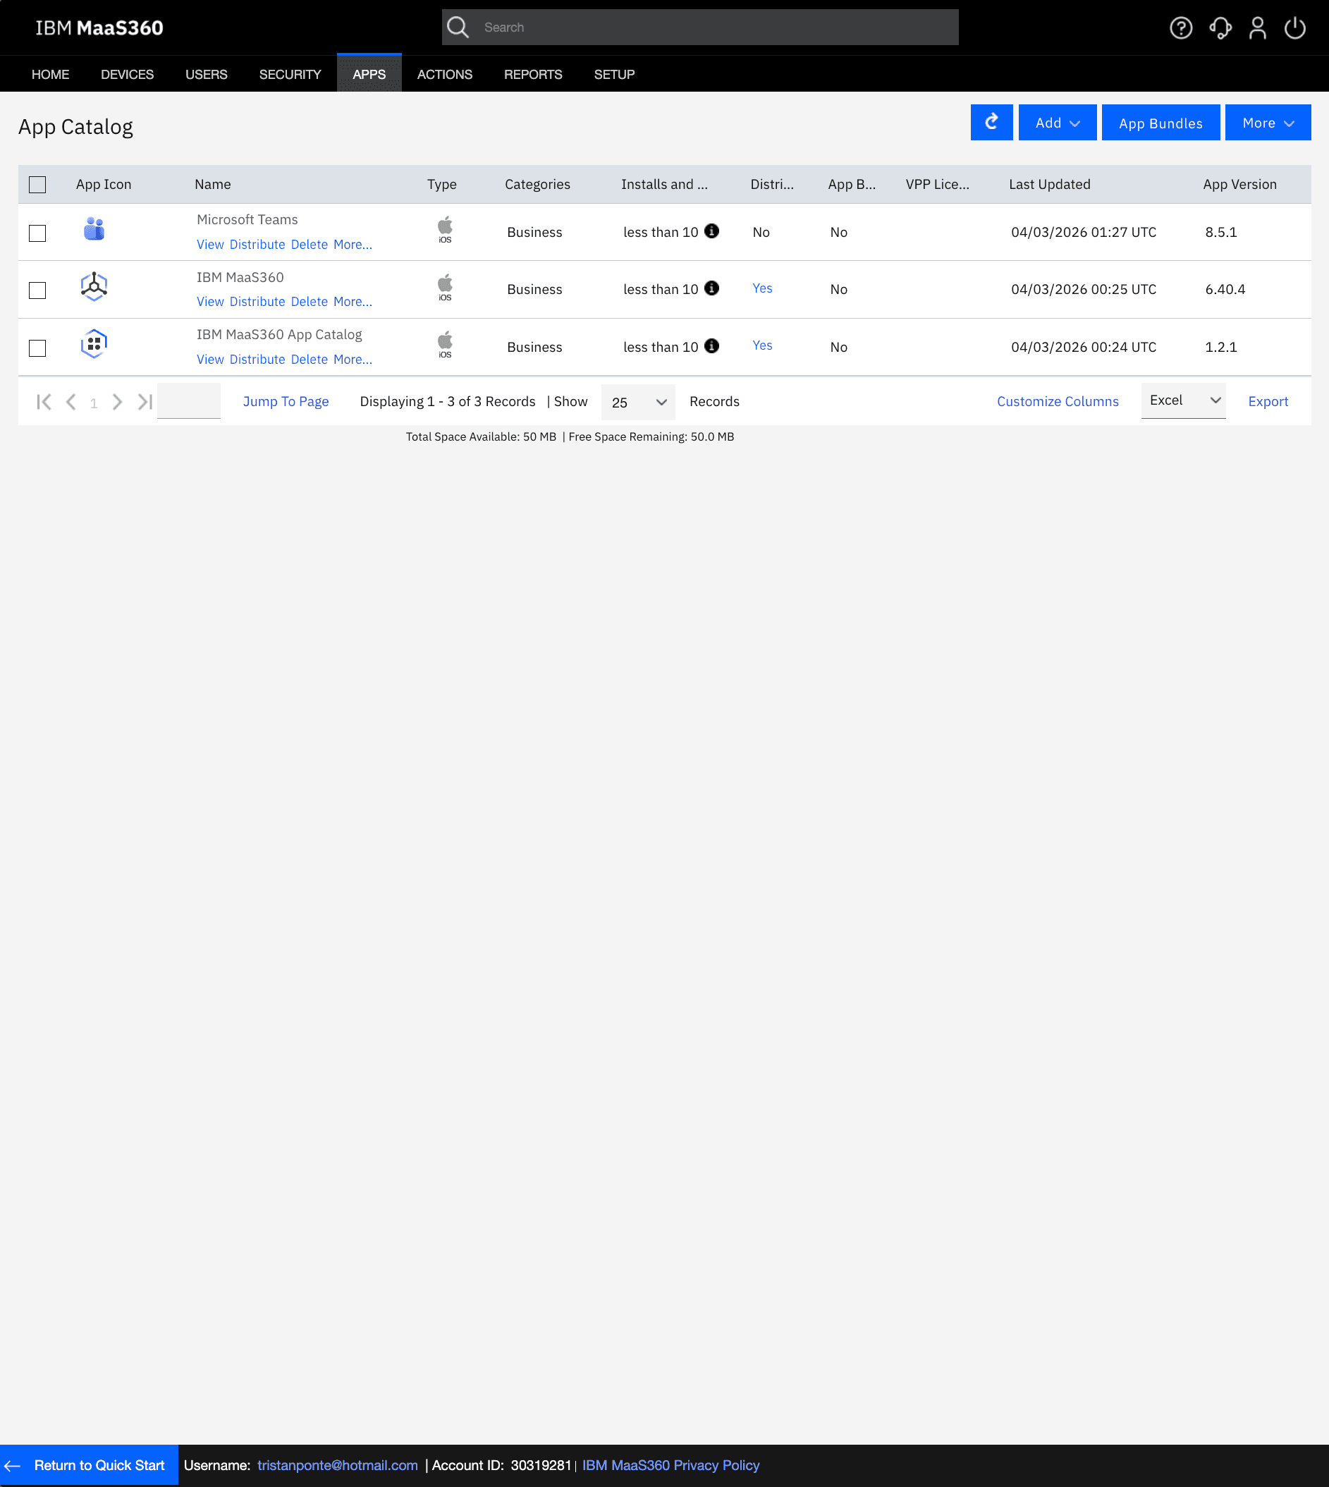
Task: Click Distribute link for IBM MaaS360
Action: (x=257, y=302)
